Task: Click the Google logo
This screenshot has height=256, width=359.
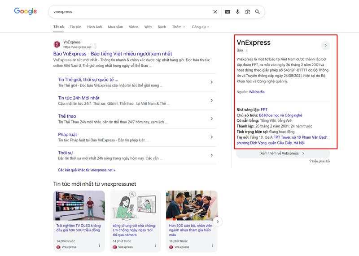Action: [x=25, y=11]
